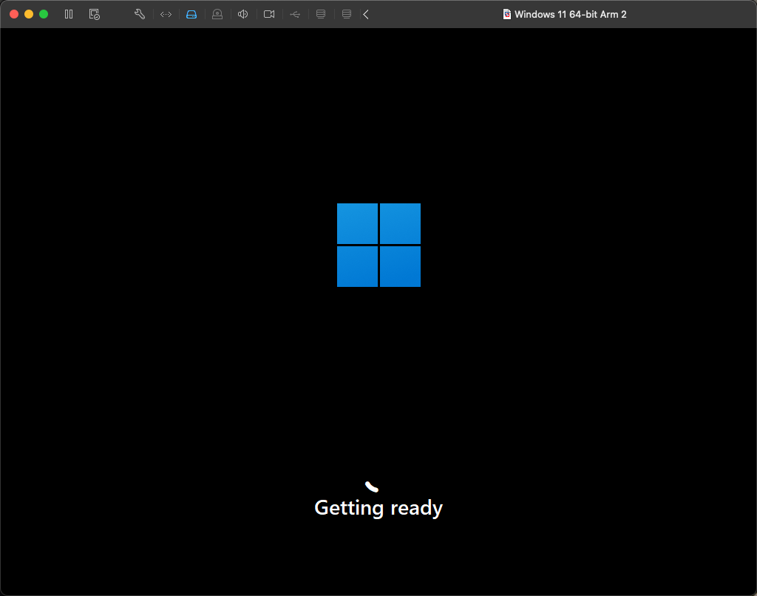Click the document icon beside window title
Viewport: 757px width, 596px height.
507,15
